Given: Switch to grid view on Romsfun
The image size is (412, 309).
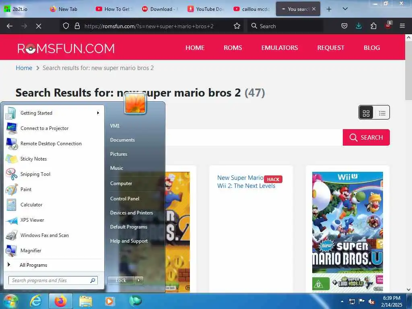Looking at the screenshot, I should tap(366, 113).
